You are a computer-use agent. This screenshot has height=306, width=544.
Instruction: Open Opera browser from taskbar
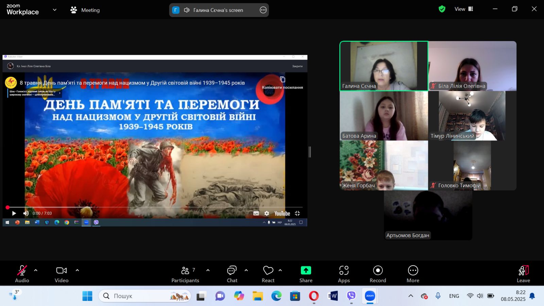click(314, 296)
